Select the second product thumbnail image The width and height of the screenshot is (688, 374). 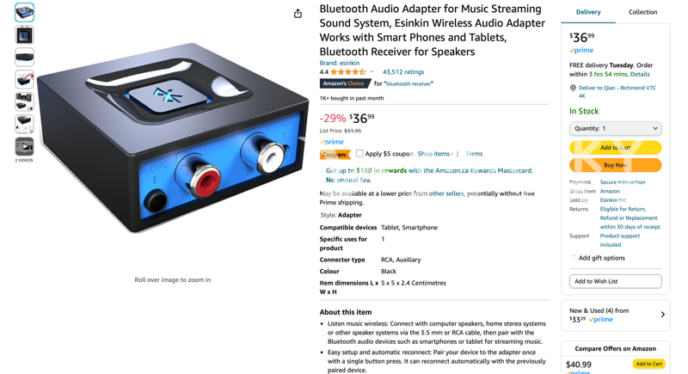point(24,35)
